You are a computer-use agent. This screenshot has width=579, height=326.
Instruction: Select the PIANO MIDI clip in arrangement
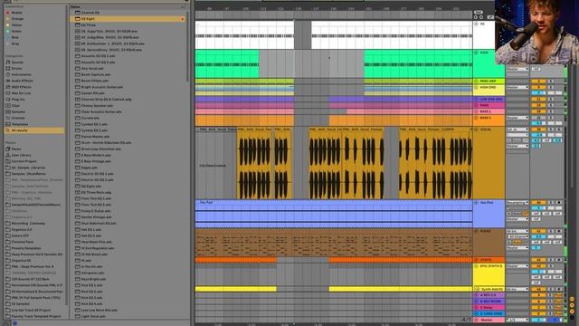click(334, 243)
